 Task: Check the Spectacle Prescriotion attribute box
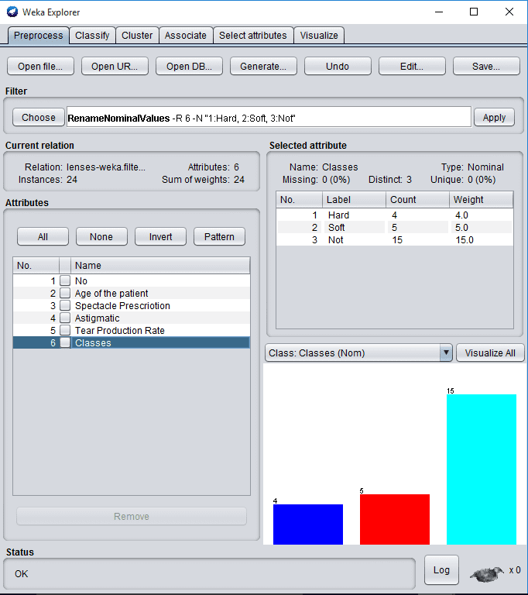65,305
